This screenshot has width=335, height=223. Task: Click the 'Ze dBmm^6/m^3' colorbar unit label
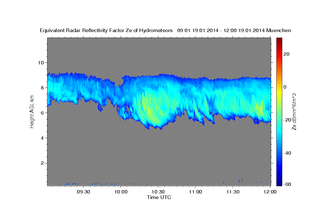click(294, 111)
